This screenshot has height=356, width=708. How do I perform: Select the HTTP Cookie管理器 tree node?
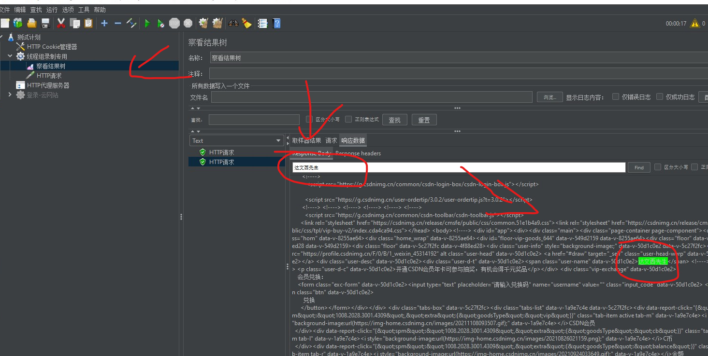click(x=52, y=47)
